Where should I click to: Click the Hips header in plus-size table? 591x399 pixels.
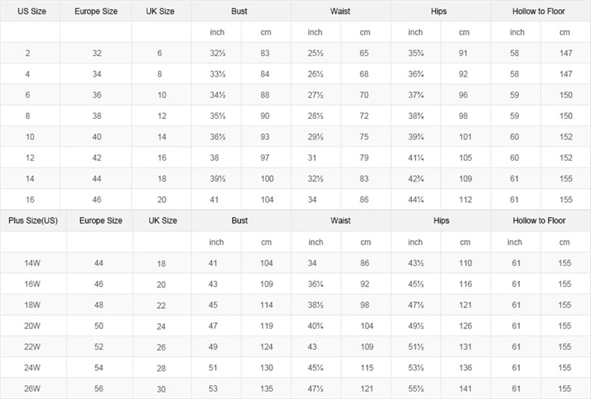(x=441, y=220)
